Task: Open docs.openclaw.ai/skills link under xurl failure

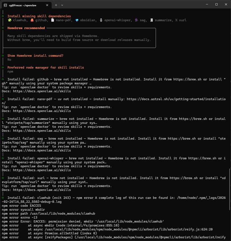Action: pyautogui.click(x=46, y=190)
